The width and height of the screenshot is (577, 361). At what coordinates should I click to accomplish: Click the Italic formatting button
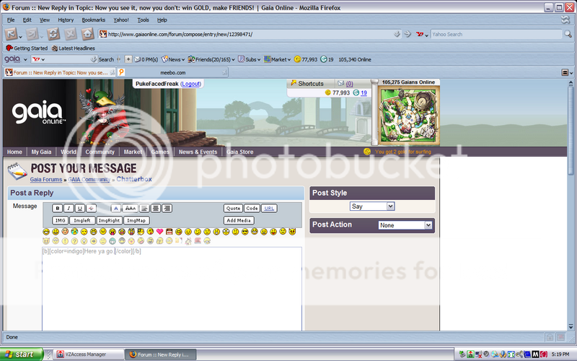[x=69, y=208]
